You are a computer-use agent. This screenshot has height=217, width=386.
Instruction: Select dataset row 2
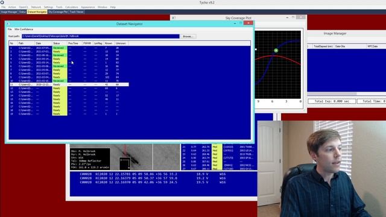(69, 51)
